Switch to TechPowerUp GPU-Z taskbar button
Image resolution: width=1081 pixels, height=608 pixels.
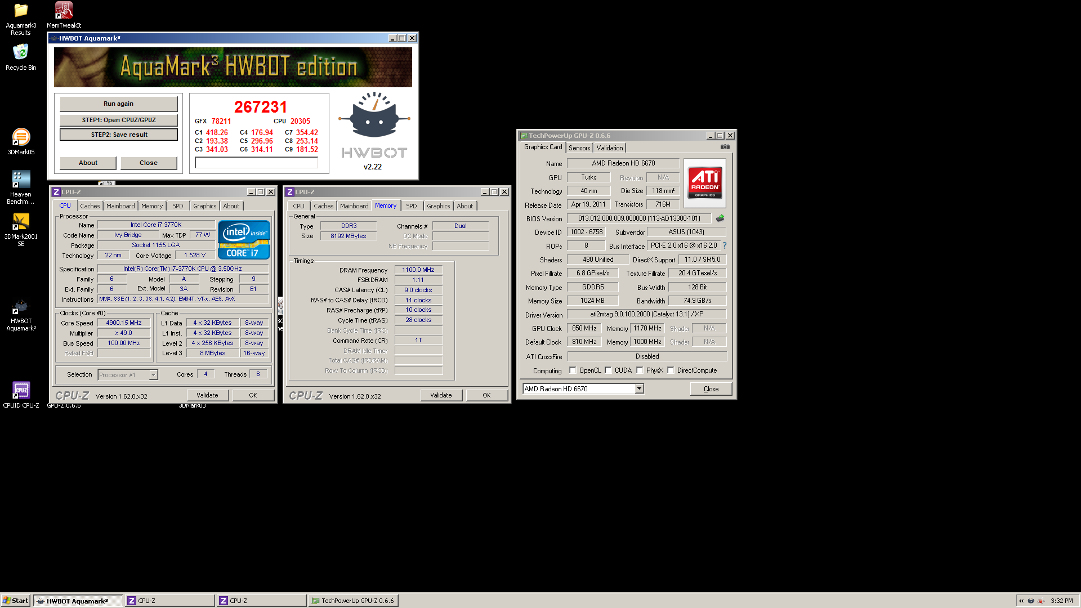(x=354, y=601)
